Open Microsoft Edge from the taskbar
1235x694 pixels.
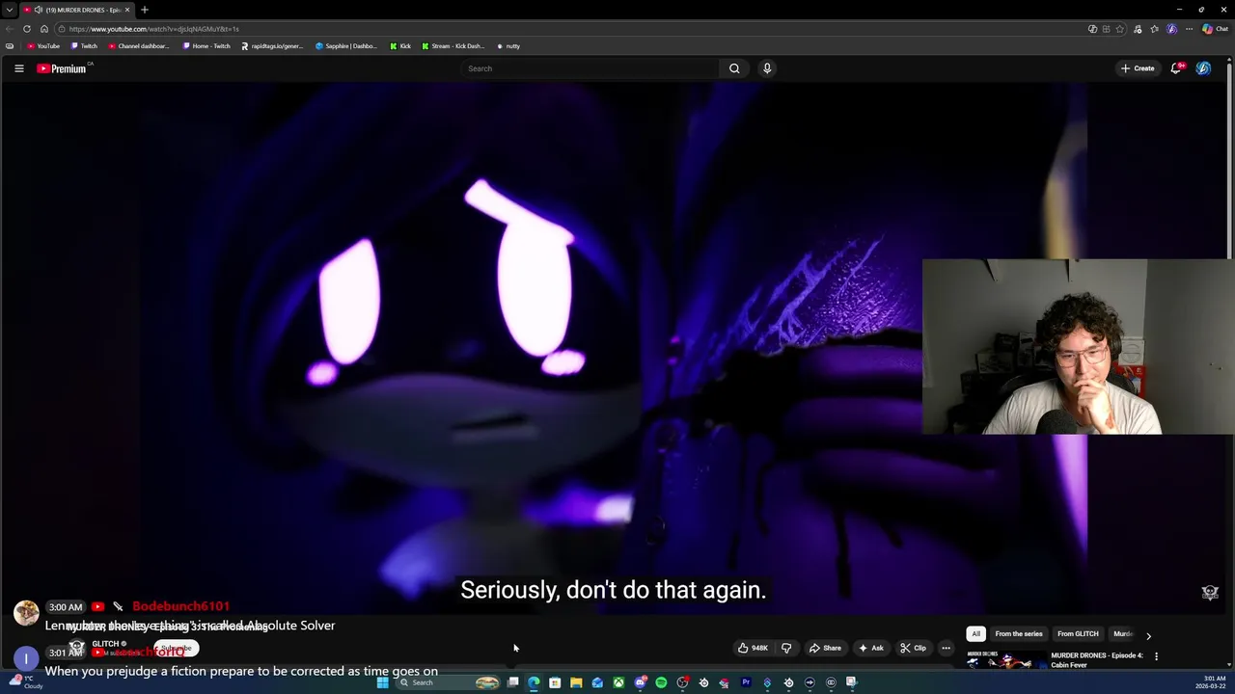(534, 682)
